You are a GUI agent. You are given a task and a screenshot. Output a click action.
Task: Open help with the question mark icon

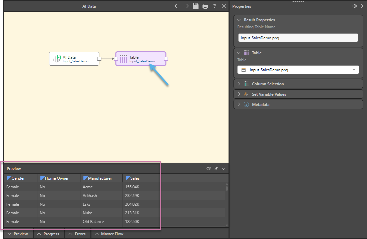coord(215,6)
